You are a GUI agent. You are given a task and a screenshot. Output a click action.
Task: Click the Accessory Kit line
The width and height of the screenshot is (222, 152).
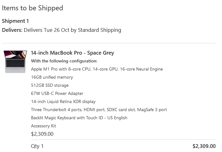click(x=44, y=126)
